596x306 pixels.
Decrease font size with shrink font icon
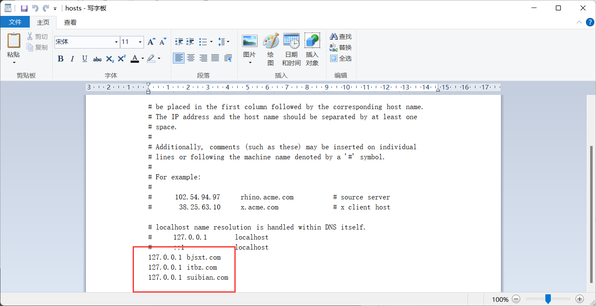point(163,42)
